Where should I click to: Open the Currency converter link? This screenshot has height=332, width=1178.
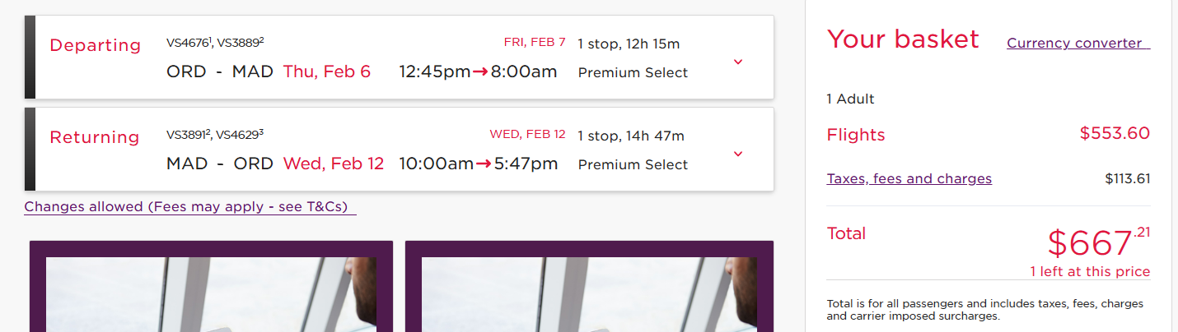coord(1077,43)
